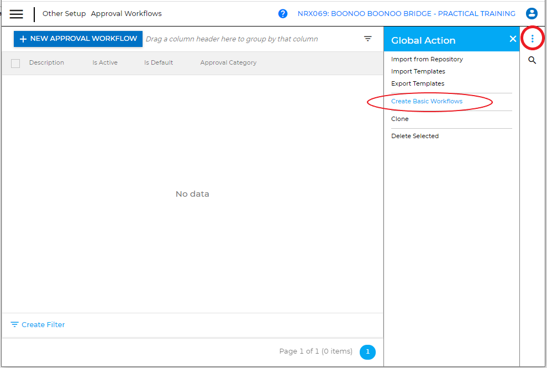The width and height of the screenshot is (547, 368).
Task: Select Export Templates option
Action: tap(417, 83)
